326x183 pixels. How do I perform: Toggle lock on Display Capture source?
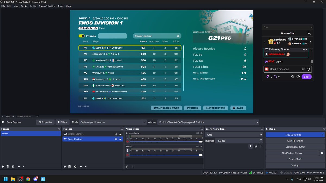click(x=120, y=134)
